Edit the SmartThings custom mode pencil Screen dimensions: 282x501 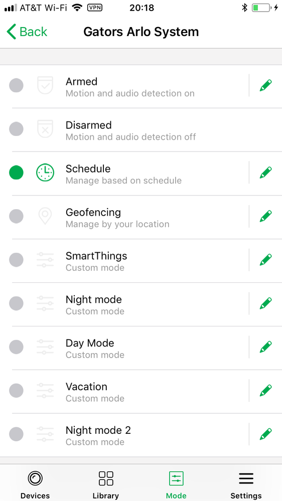(266, 260)
